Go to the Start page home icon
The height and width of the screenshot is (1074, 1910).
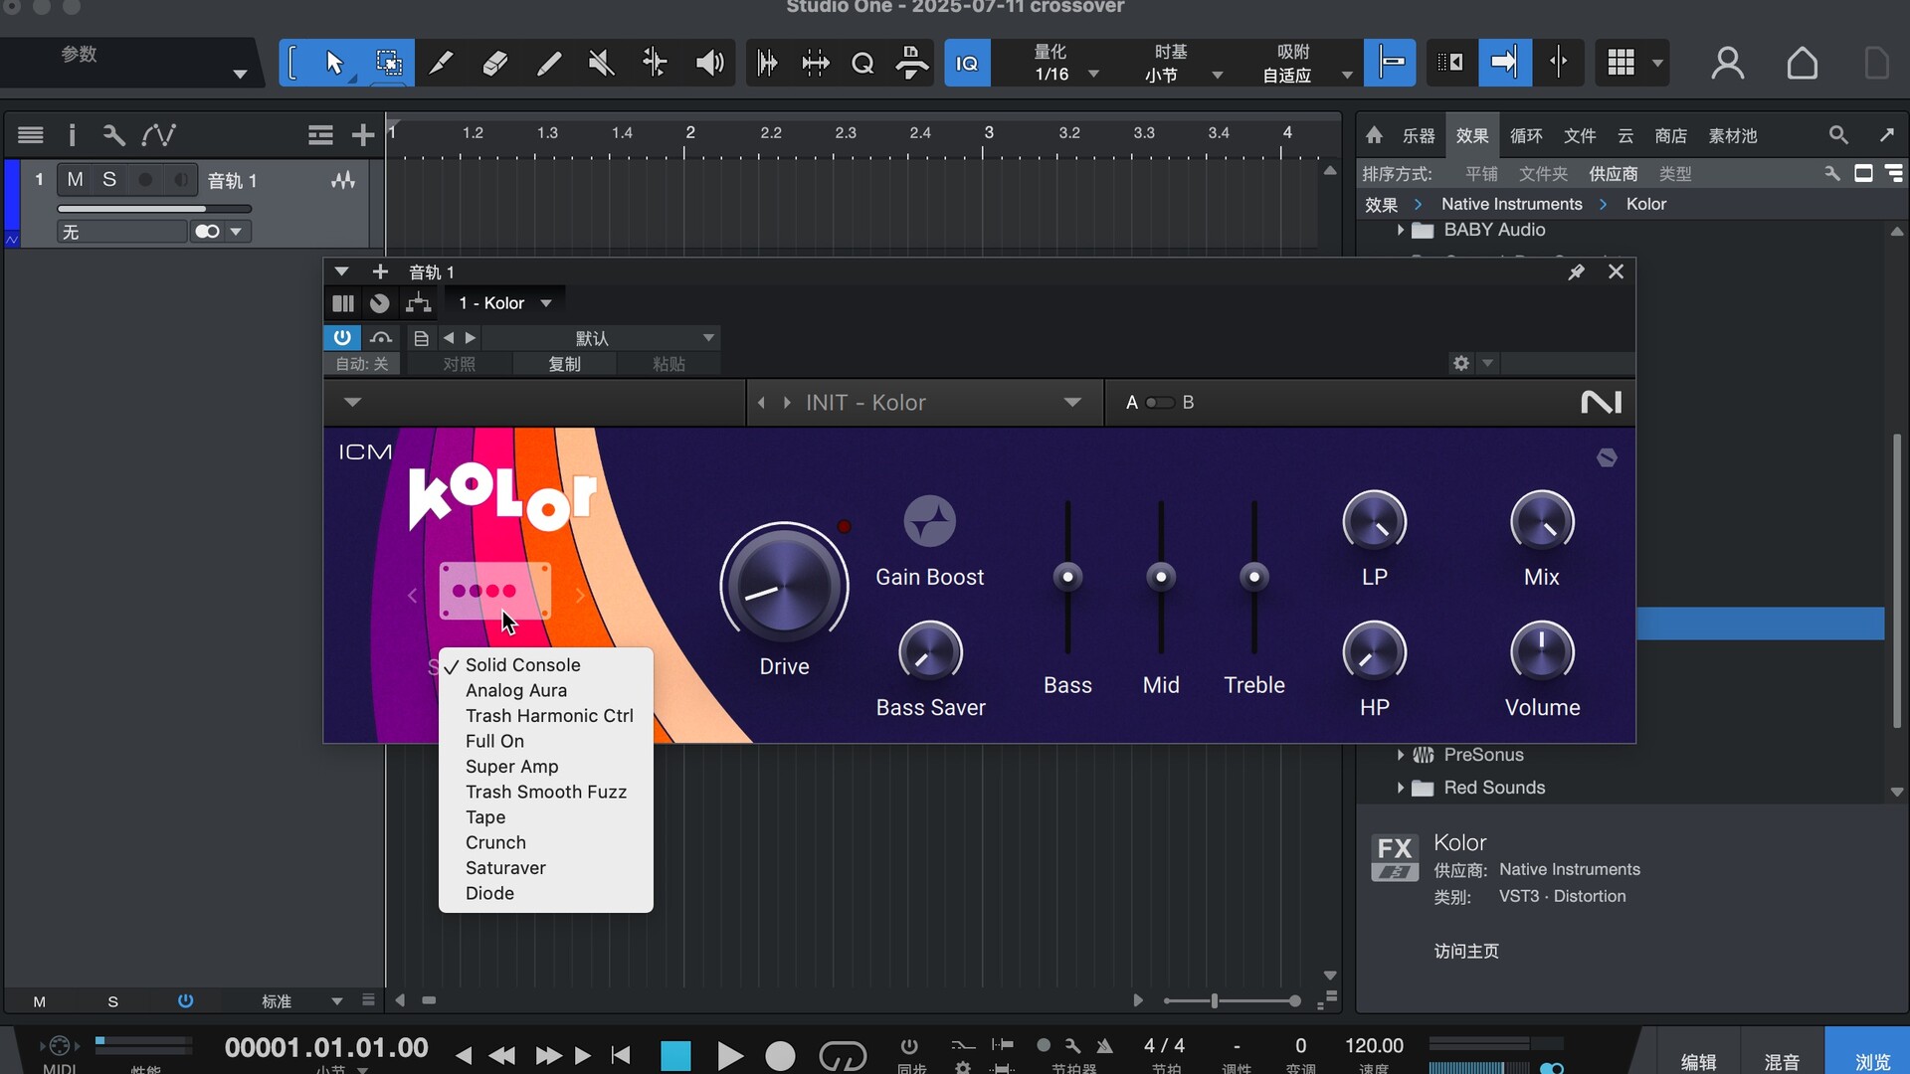click(x=1802, y=64)
